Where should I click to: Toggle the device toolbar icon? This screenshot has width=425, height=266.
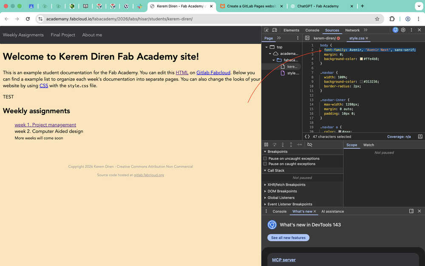pyautogui.click(x=275, y=30)
